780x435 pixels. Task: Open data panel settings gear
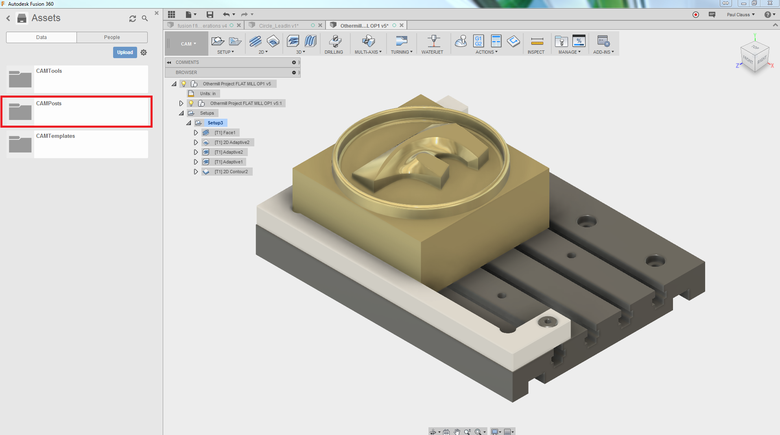point(144,52)
